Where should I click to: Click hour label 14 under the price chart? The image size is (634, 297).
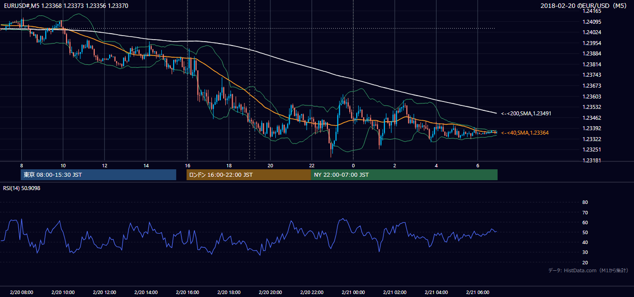pos(146,165)
